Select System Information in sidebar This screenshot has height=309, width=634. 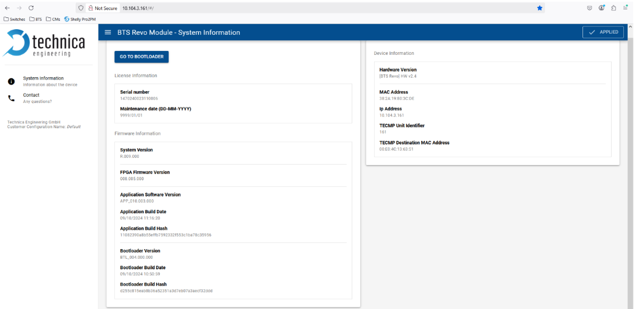(x=44, y=78)
